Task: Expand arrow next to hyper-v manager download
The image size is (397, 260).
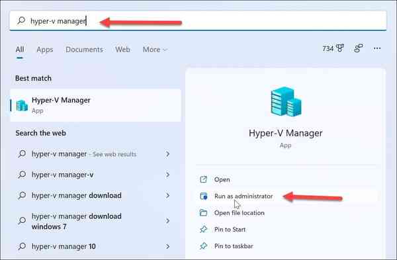Action: pos(167,195)
